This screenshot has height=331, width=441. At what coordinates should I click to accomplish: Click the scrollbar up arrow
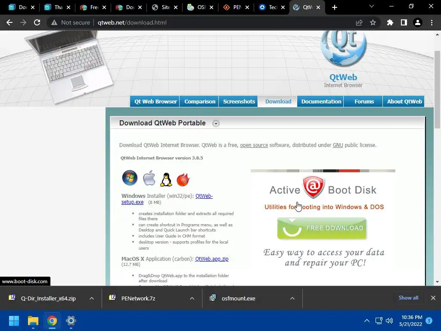click(437, 34)
